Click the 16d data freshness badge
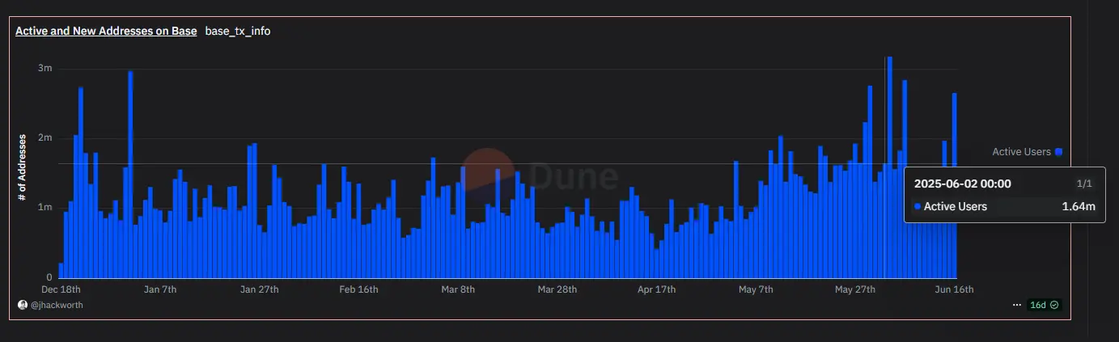Screen dimensions: 1119x342 point(1037,305)
